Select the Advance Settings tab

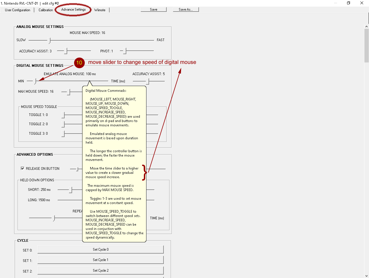74,9
